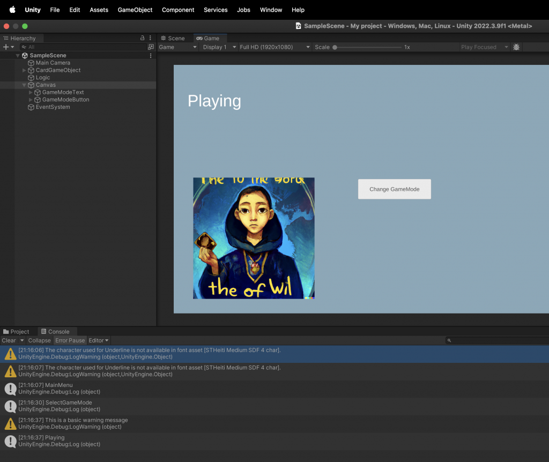
Task: Clear the Console log
Action: pos(9,340)
